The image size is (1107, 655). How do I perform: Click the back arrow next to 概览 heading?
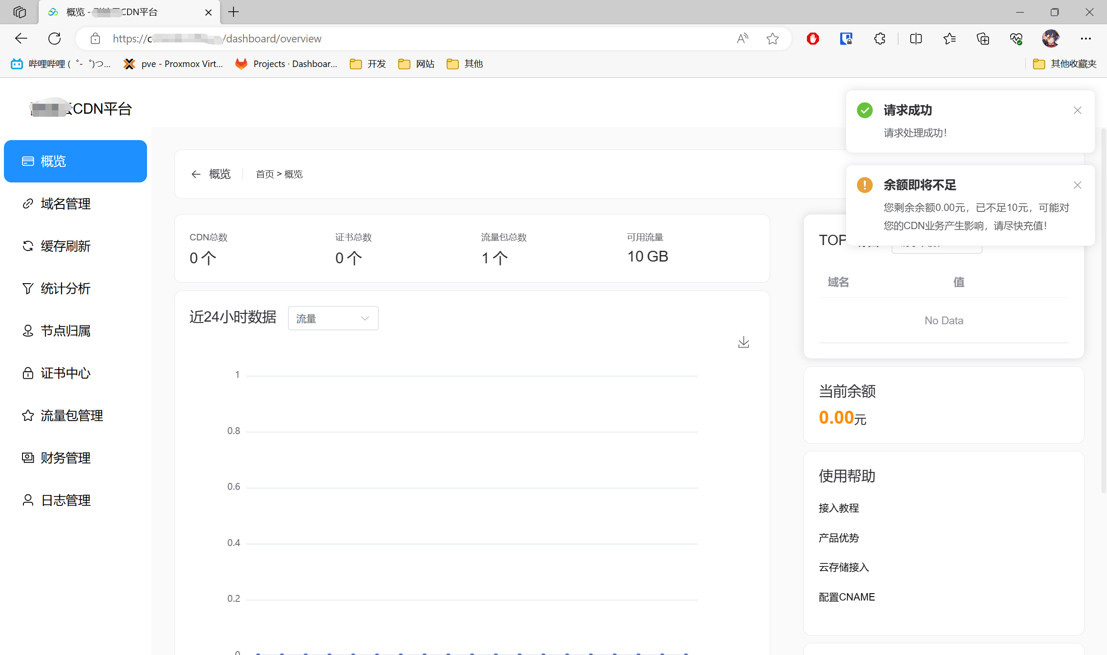pyautogui.click(x=196, y=174)
